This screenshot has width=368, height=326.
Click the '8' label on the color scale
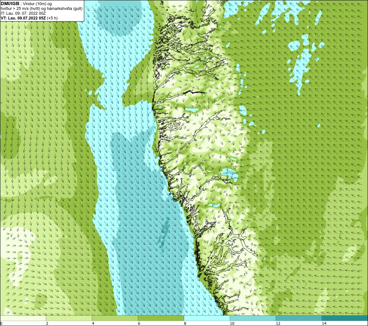click(185, 323)
